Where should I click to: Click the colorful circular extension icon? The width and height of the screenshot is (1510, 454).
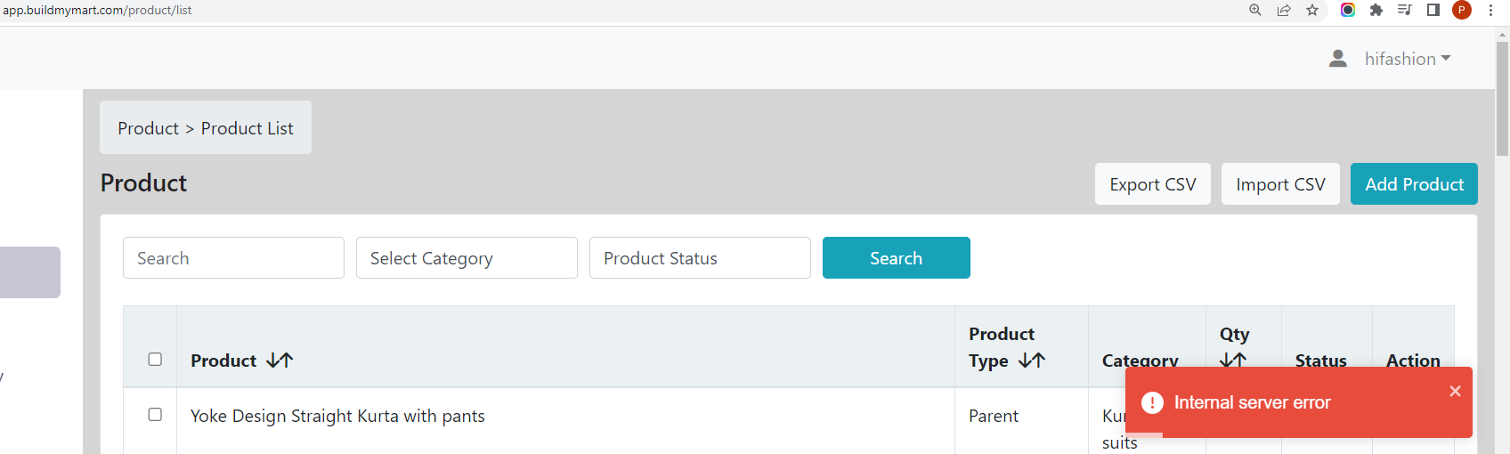1348,10
